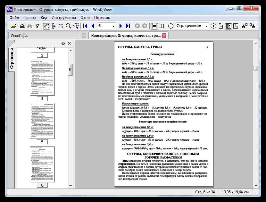Screen dimensions: 266x202
Task: Open the Правка menu
Action: [30, 18]
